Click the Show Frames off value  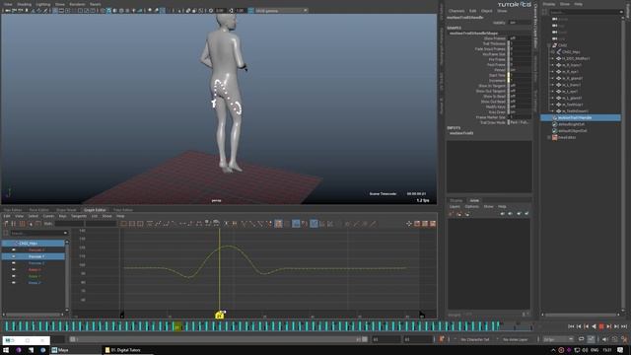click(x=521, y=38)
